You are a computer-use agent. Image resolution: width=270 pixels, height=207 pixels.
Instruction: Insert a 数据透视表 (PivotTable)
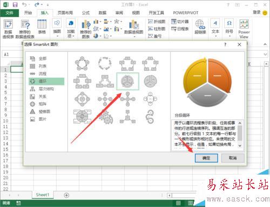[x=8, y=29]
